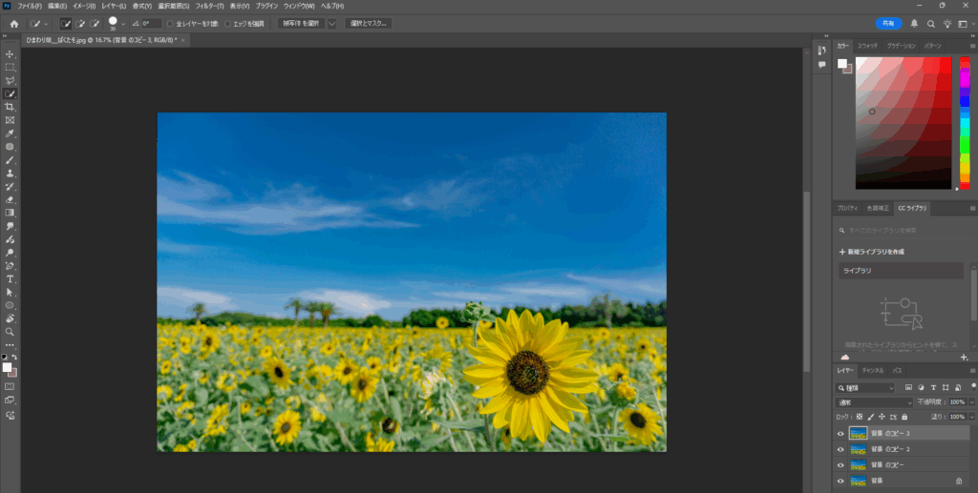
Task: Select the Zoom magnifier tool
Action: click(10, 331)
